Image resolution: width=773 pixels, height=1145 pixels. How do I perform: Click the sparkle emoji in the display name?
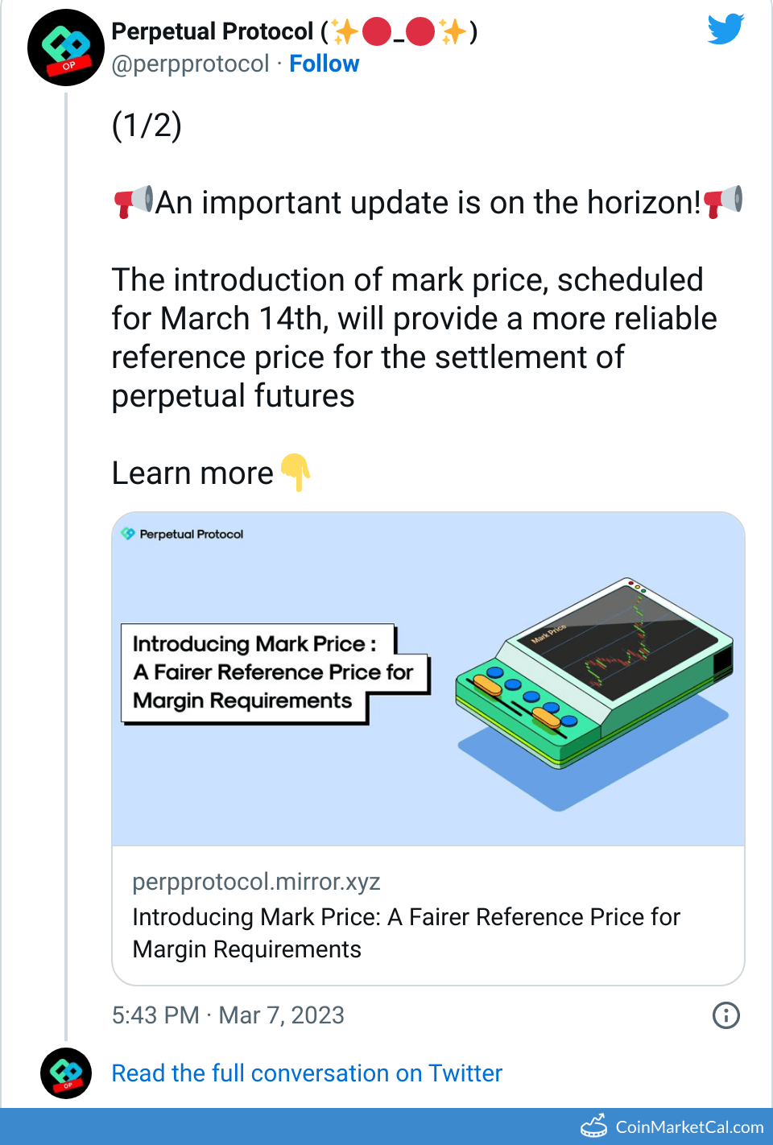[x=345, y=32]
